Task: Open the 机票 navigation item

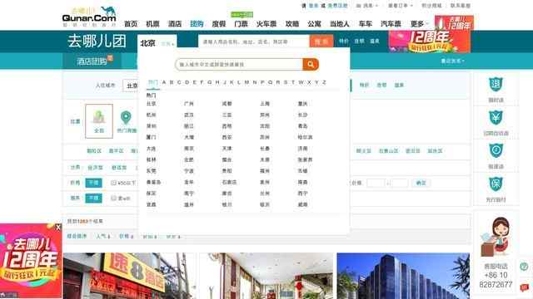Action: click(x=152, y=24)
